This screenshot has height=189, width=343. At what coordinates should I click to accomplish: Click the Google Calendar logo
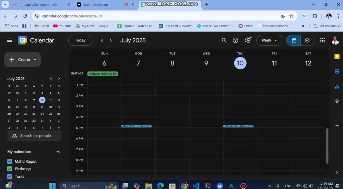(22, 40)
